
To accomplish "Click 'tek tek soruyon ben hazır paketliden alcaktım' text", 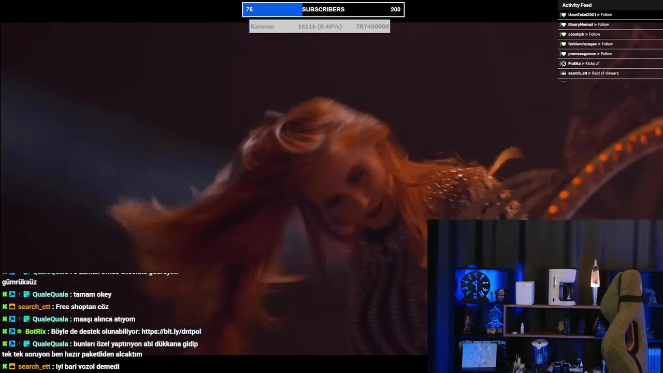I will click(72, 354).
